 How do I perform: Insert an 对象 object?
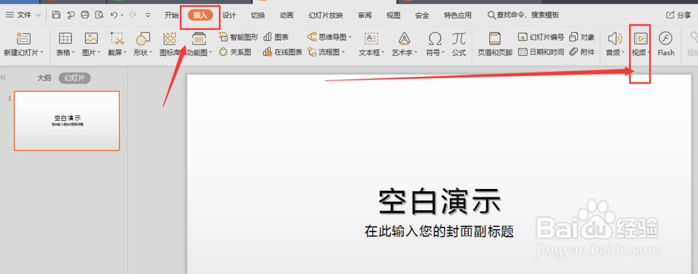click(x=582, y=37)
